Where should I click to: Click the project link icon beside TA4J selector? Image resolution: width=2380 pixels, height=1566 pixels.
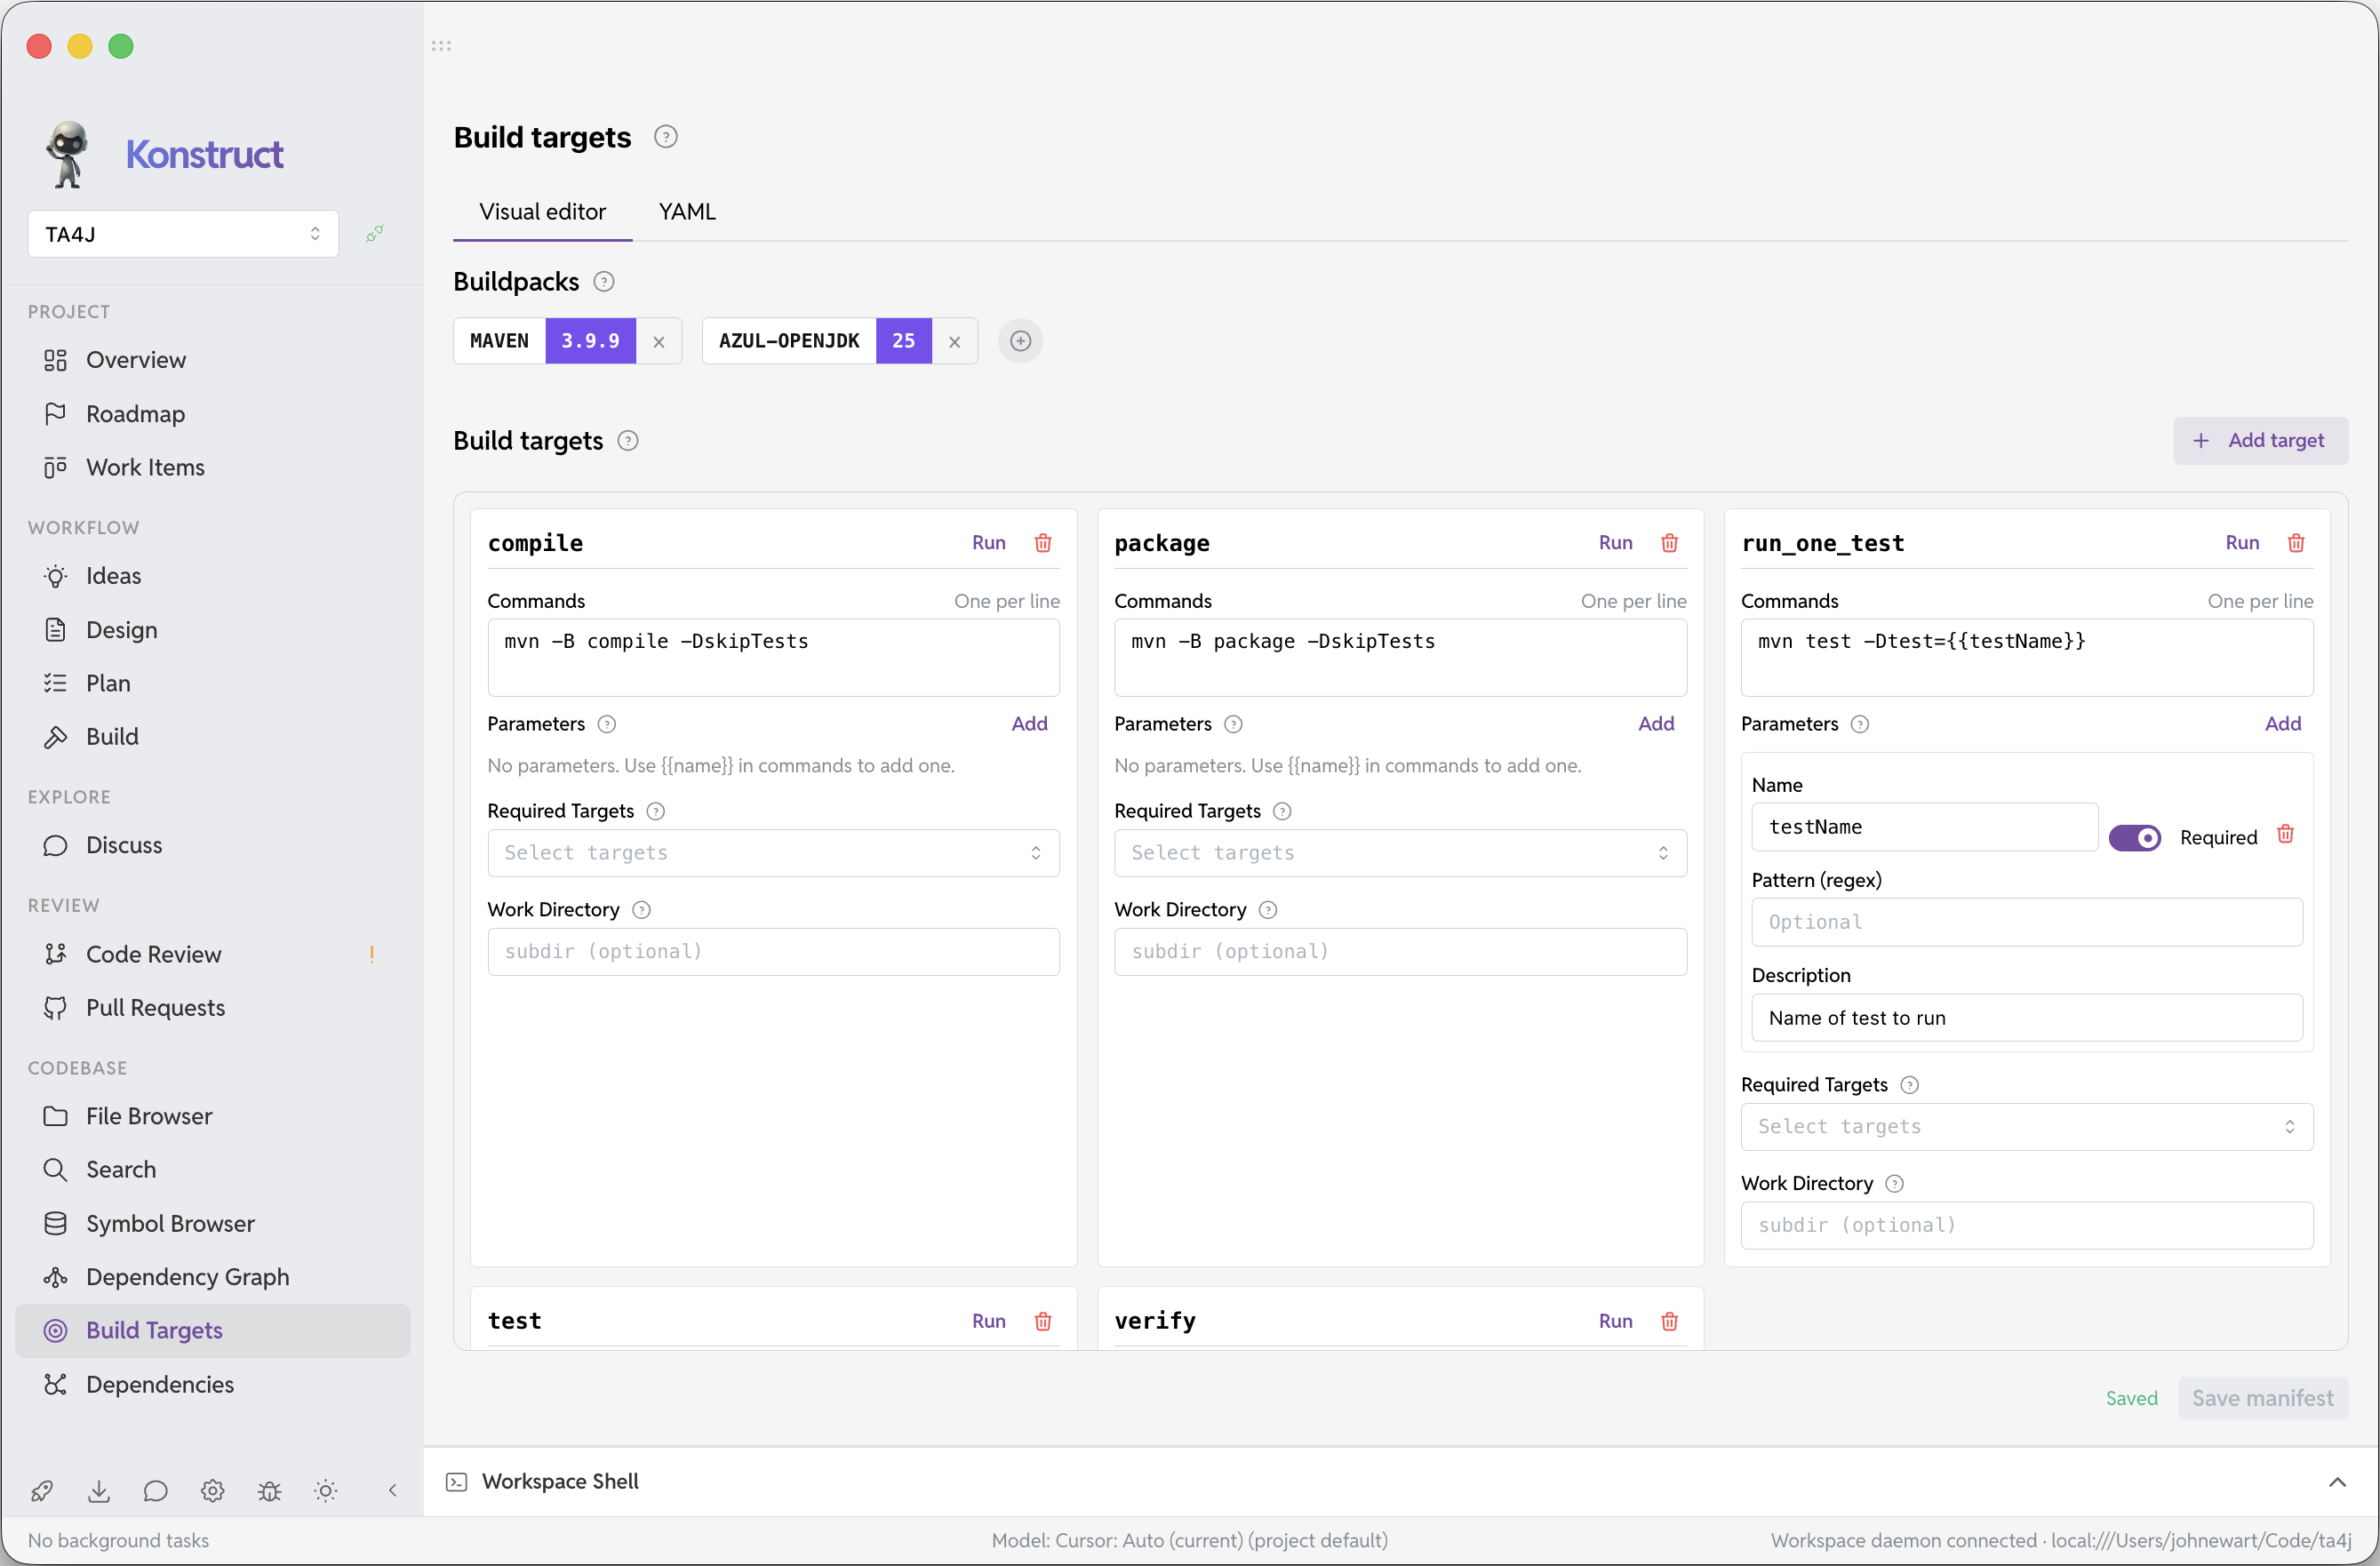point(375,233)
